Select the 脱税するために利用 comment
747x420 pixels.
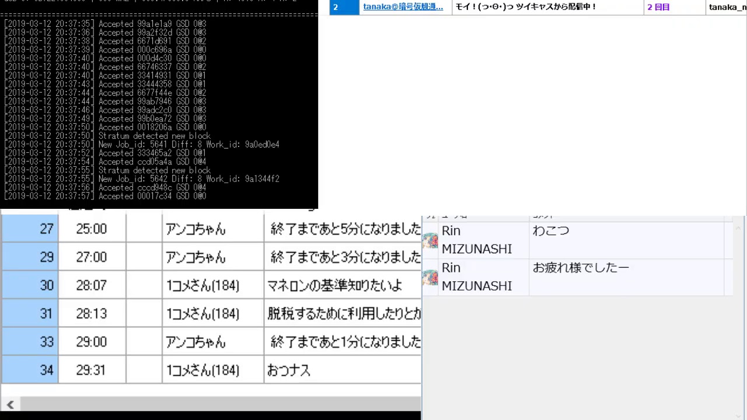point(343,313)
